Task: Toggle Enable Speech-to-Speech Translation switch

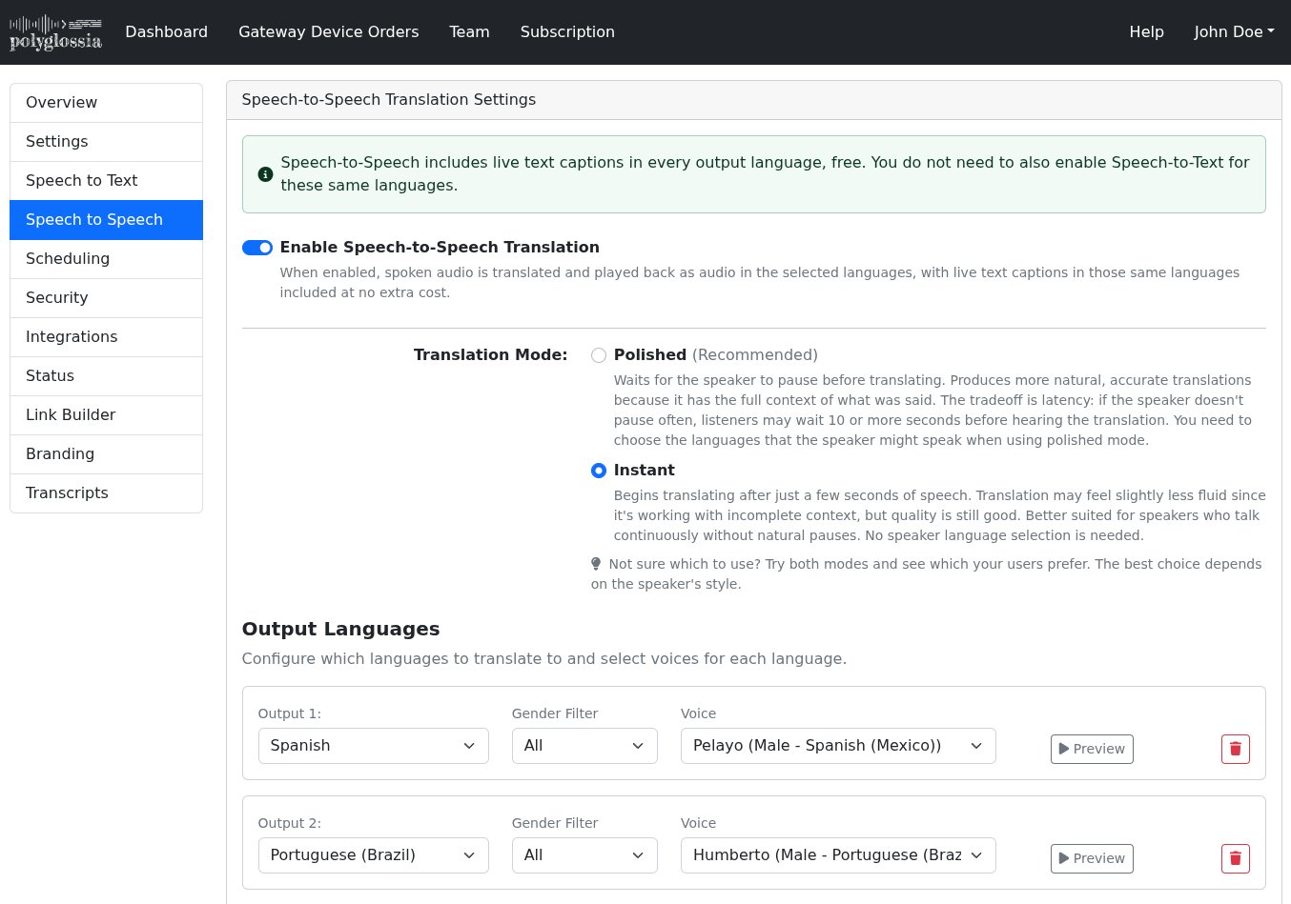Action: click(257, 248)
